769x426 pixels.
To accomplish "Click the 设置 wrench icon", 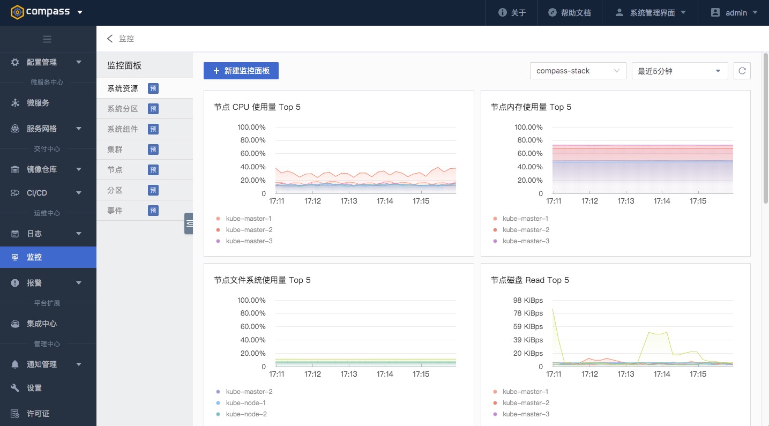I will click(15, 388).
